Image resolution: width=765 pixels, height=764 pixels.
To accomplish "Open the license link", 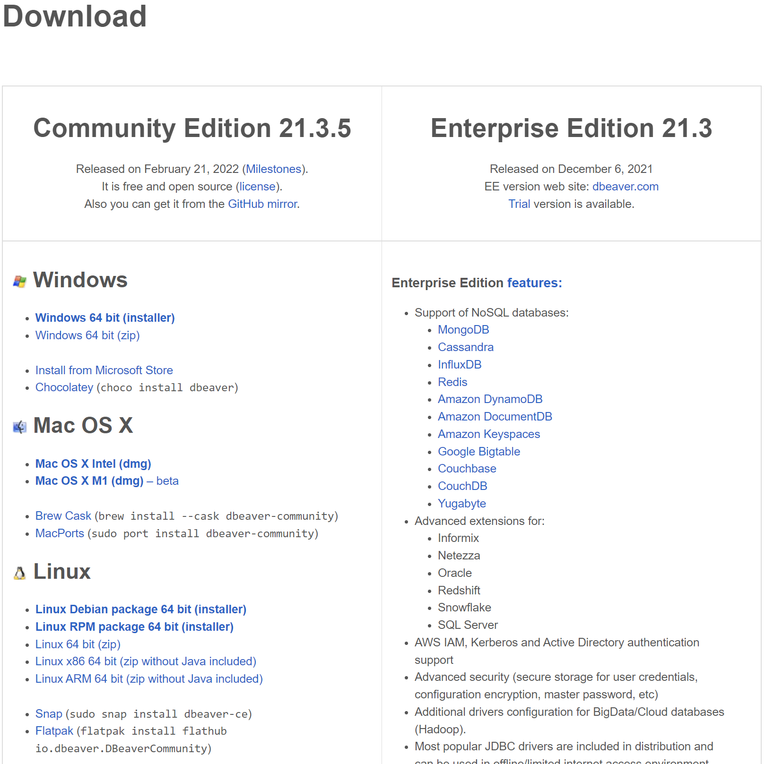I will coord(257,187).
